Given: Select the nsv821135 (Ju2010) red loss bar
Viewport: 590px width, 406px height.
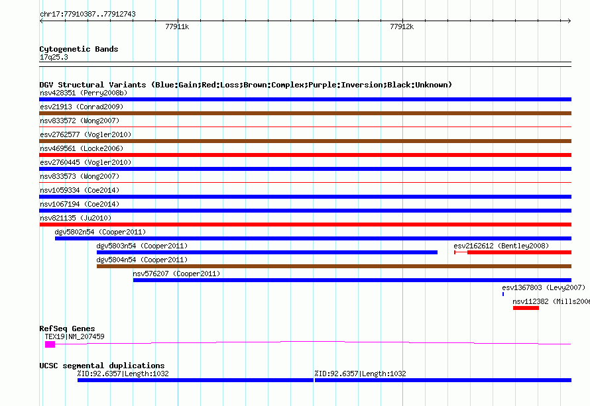Looking at the screenshot, I should click(x=305, y=225).
